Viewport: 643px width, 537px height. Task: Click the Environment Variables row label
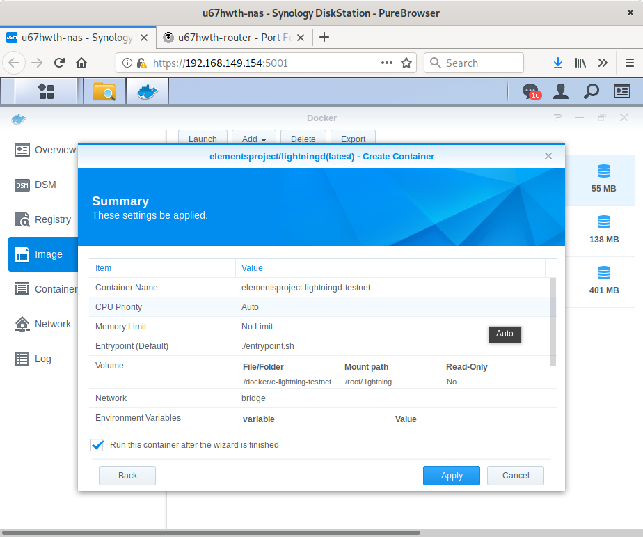coord(138,417)
